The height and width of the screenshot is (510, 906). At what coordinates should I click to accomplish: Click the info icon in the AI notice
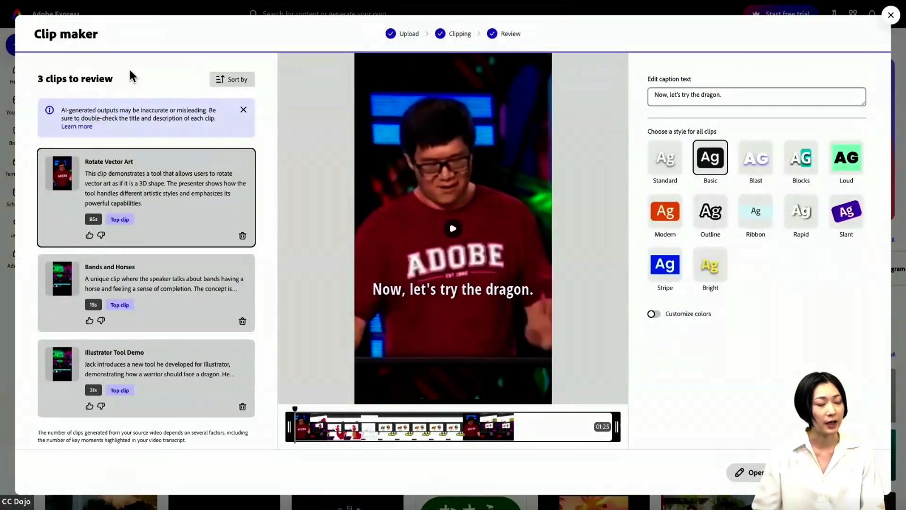[50, 110]
